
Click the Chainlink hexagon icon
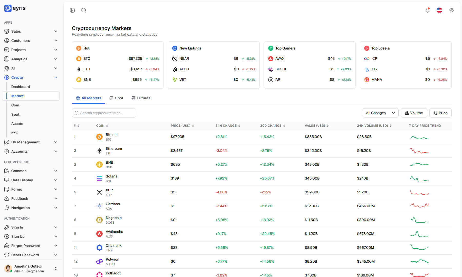(99, 248)
